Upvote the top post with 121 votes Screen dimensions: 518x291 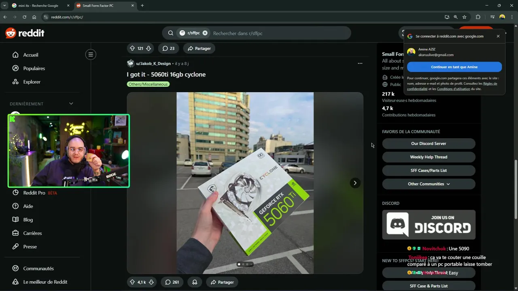pos(132,48)
